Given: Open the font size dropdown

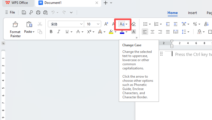Looking at the screenshot, I should pos(98,24).
